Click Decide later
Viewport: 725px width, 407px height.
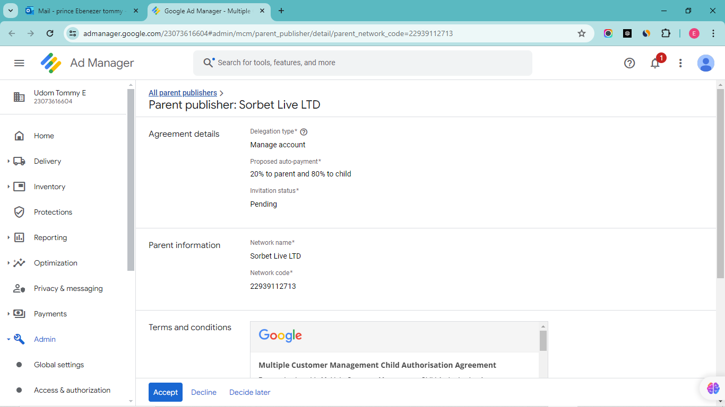pos(250,392)
